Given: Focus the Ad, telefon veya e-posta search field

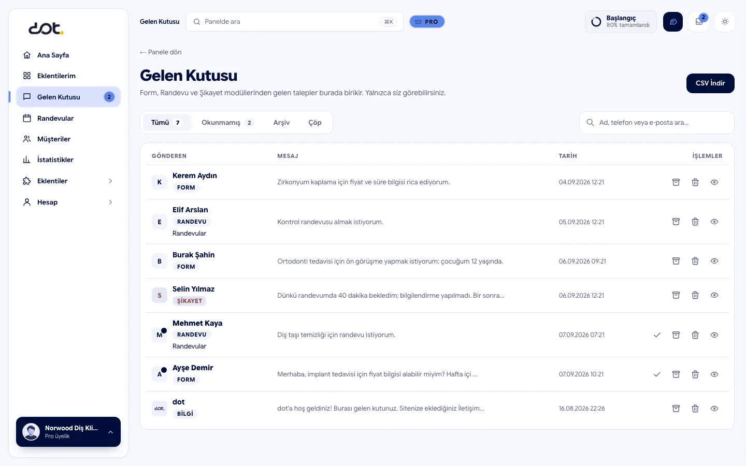Looking at the screenshot, I should tap(657, 123).
